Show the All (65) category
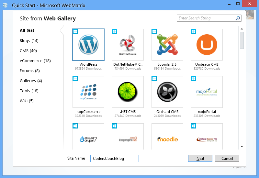259x178 pixels. point(27,30)
